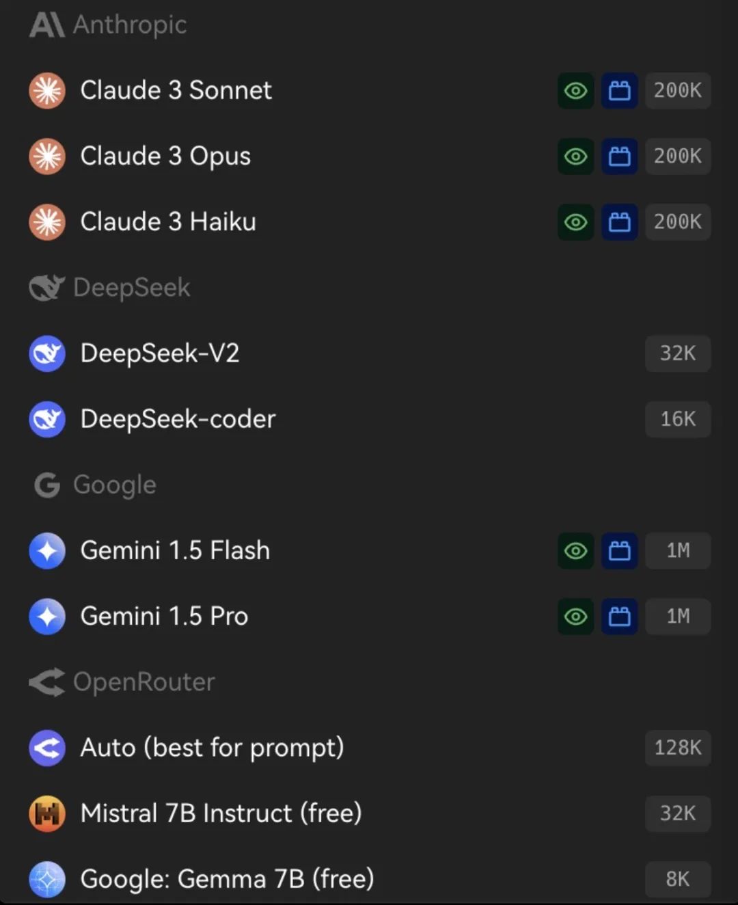Click the vision eye icon for Gemini 1.5 Flash
The width and height of the screenshot is (738, 905).
[x=575, y=551]
